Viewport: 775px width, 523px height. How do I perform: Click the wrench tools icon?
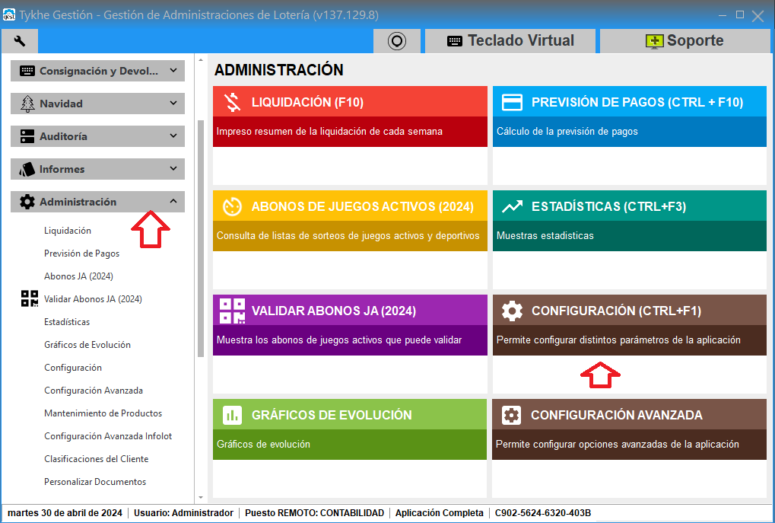(20, 40)
